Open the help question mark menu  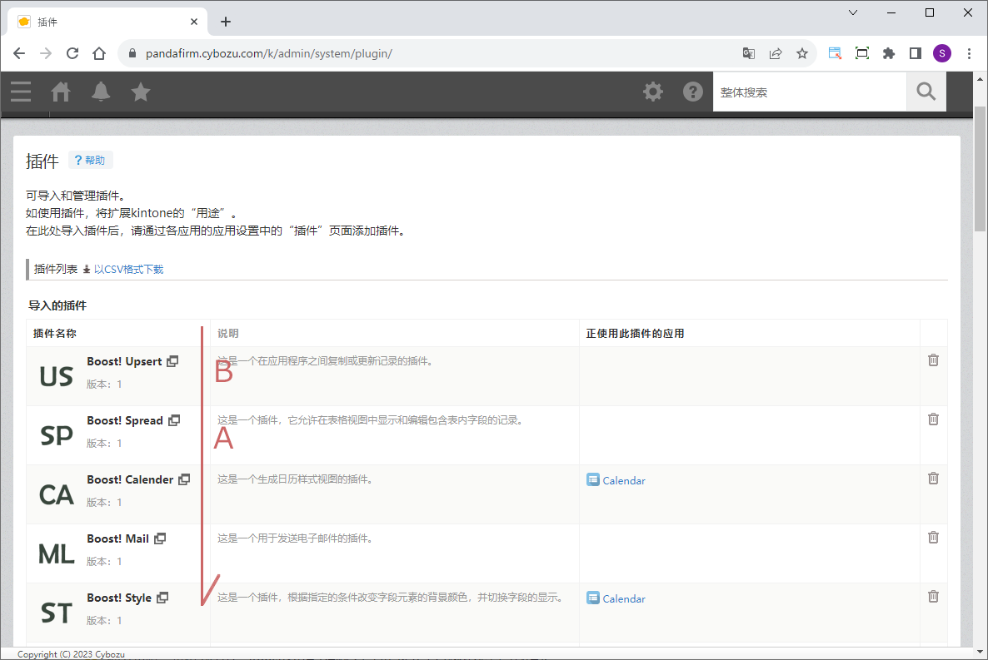pos(693,92)
